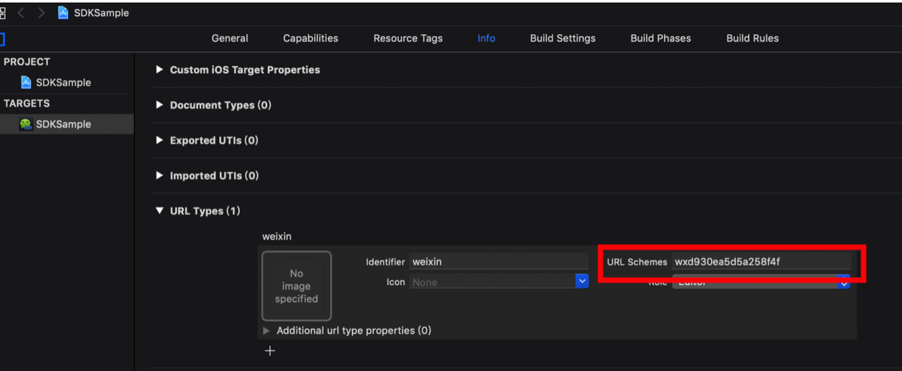This screenshot has width=902, height=371.
Task: Open the related items grid icon
Action: coord(3,13)
